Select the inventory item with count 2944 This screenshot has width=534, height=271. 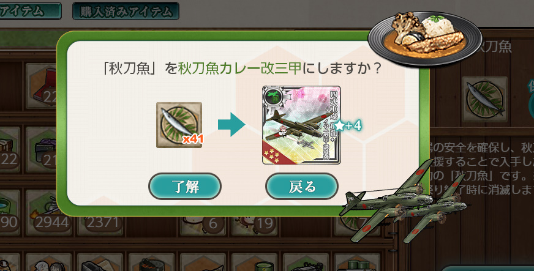point(52,212)
